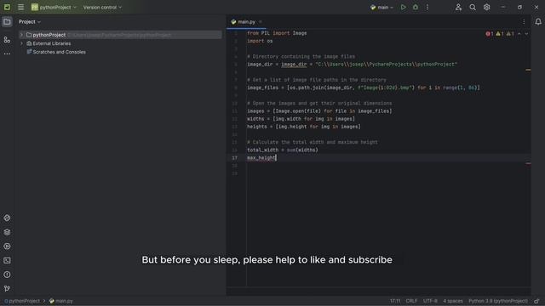Open editor tab options menu

point(524,22)
